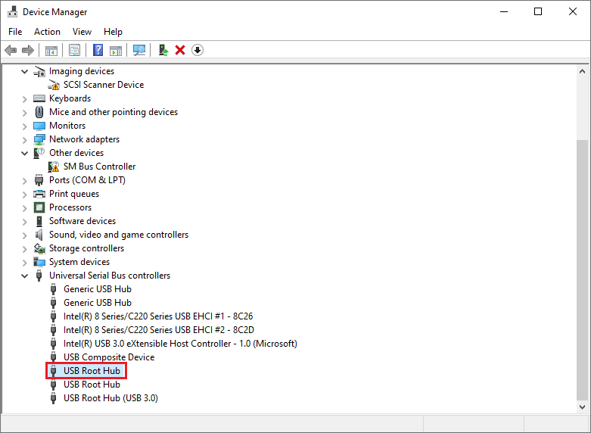The image size is (591, 433).
Task: Click the Help toolbar icon
Action: point(98,50)
